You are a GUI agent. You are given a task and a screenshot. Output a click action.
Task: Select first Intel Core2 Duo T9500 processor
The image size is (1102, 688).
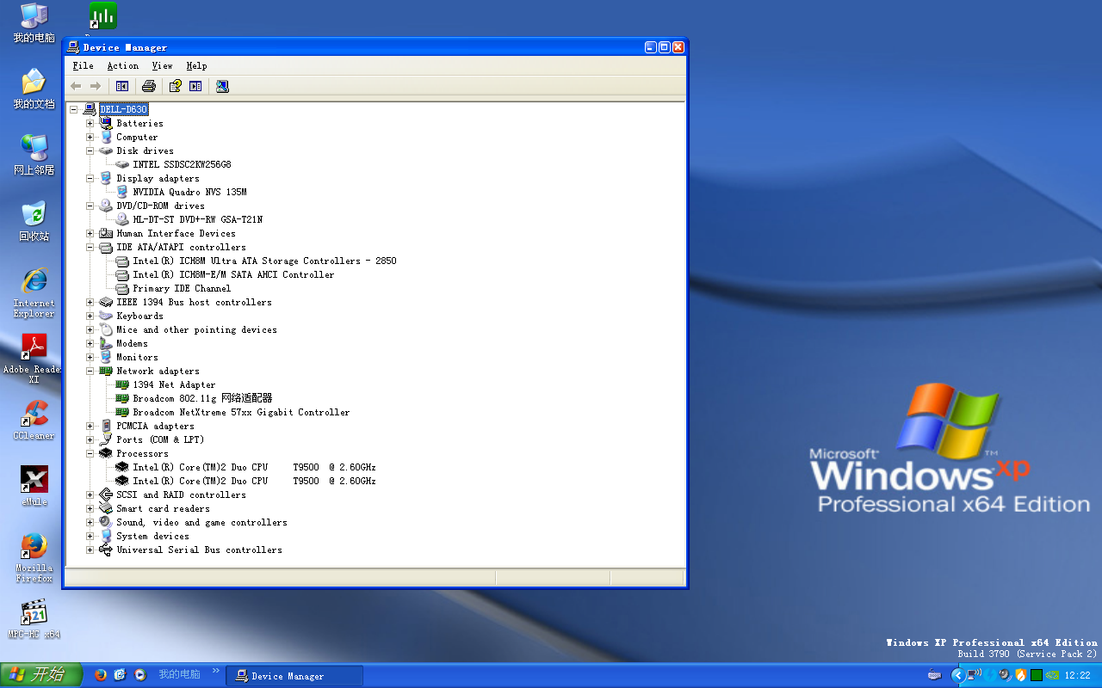pyautogui.click(x=254, y=467)
